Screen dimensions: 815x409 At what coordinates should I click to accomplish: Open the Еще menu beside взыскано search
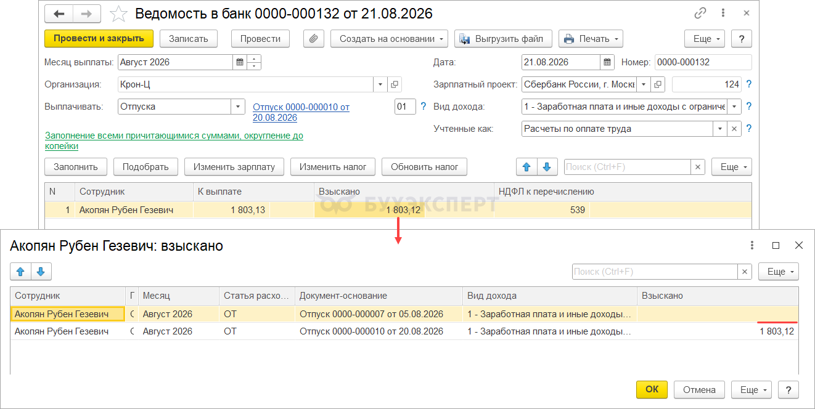pyautogui.click(x=779, y=272)
